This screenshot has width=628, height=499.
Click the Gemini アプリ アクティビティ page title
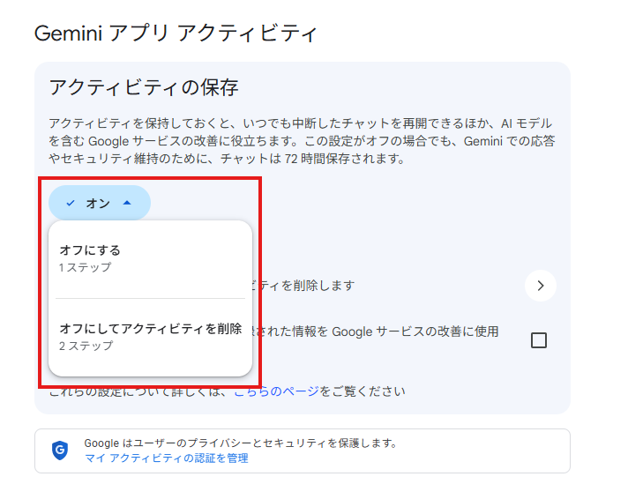pyautogui.click(x=176, y=33)
